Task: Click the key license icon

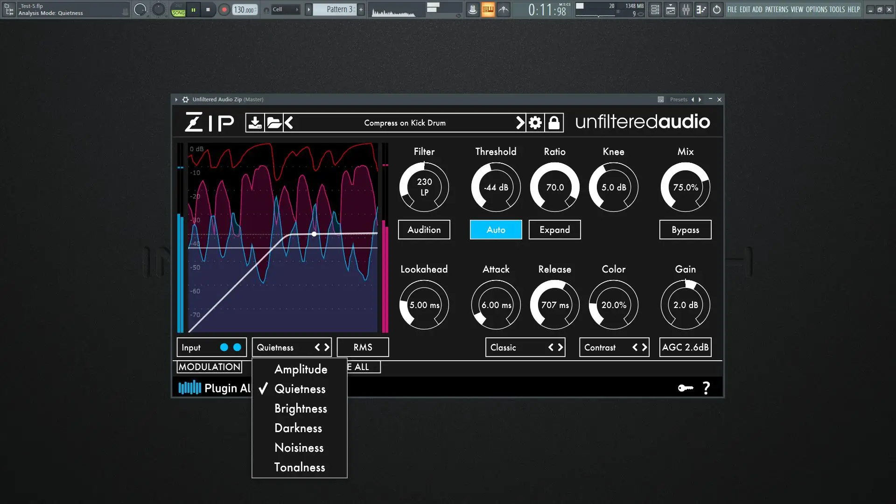Action: pos(685,388)
